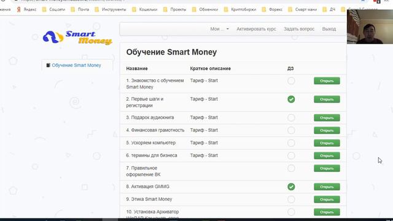This screenshot has width=393, height=221.
Task: Toggle ДЗ status for lesson 1 Знакомство
Action: 291,81
